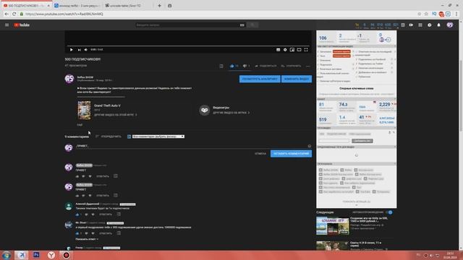463x260 pixels.
Task: Open YouTube apps grid icon
Action: point(420,25)
